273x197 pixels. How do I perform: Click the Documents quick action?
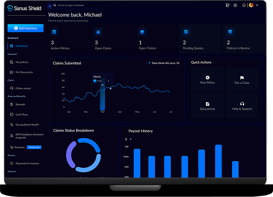207,106
